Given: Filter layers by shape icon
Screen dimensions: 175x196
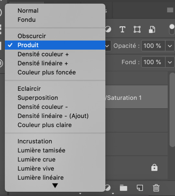Looking at the screenshot, I should tap(137, 29).
